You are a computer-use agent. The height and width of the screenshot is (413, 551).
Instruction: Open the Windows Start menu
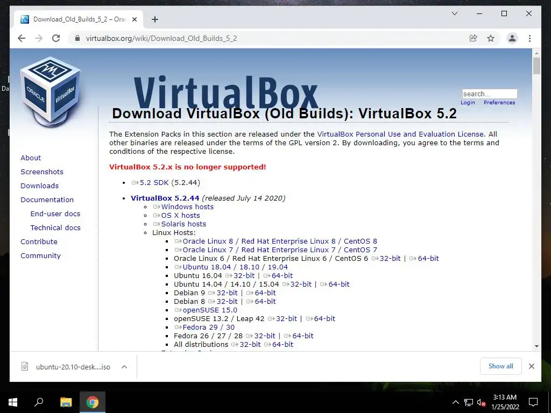[x=13, y=402]
